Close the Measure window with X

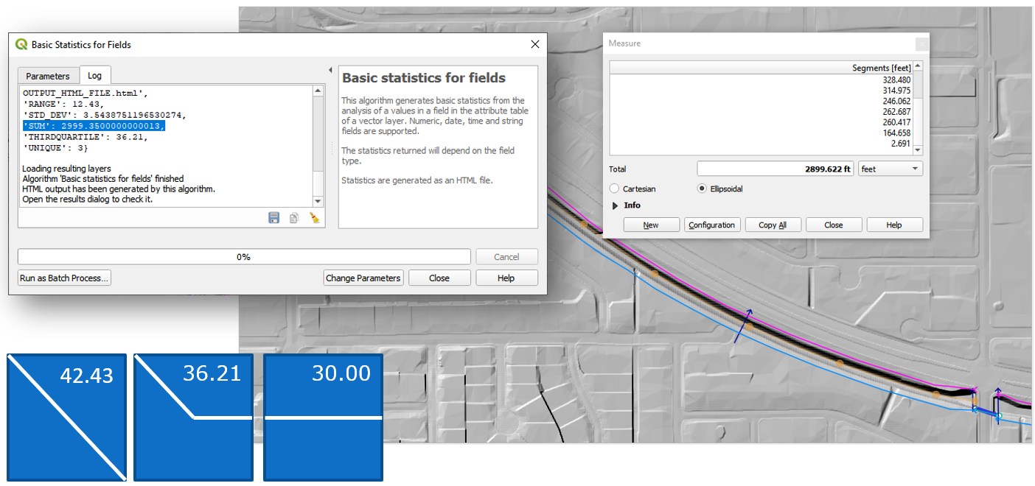(920, 44)
